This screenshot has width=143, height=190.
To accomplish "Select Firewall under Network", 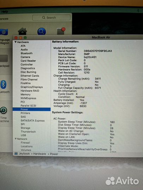I will pyautogui.click(x=25, y=142).
